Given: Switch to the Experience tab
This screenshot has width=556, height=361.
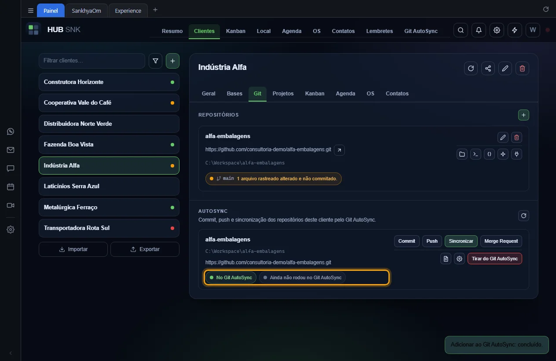Looking at the screenshot, I should (128, 11).
